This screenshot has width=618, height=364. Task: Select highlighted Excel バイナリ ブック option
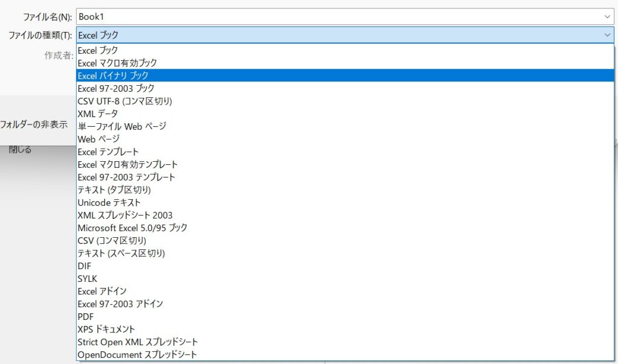point(113,75)
